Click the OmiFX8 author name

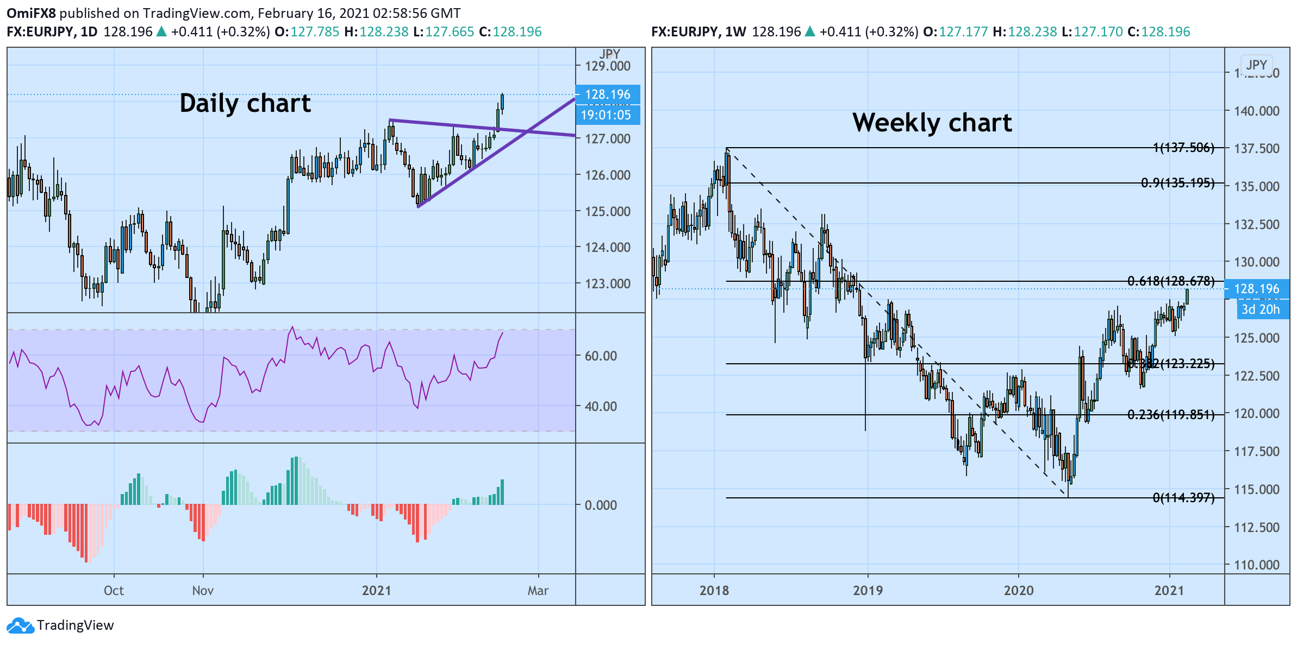click(x=31, y=13)
